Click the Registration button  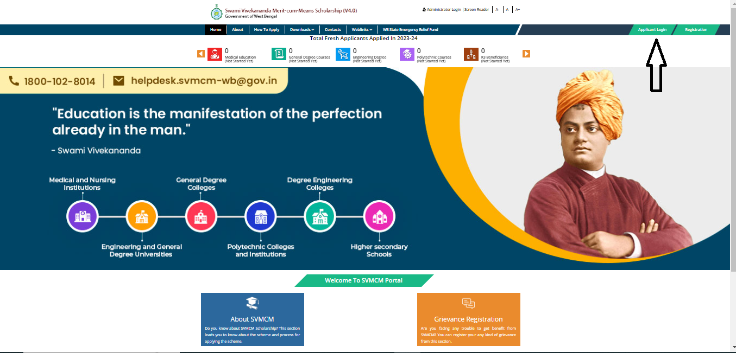click(x=696, y=30)
